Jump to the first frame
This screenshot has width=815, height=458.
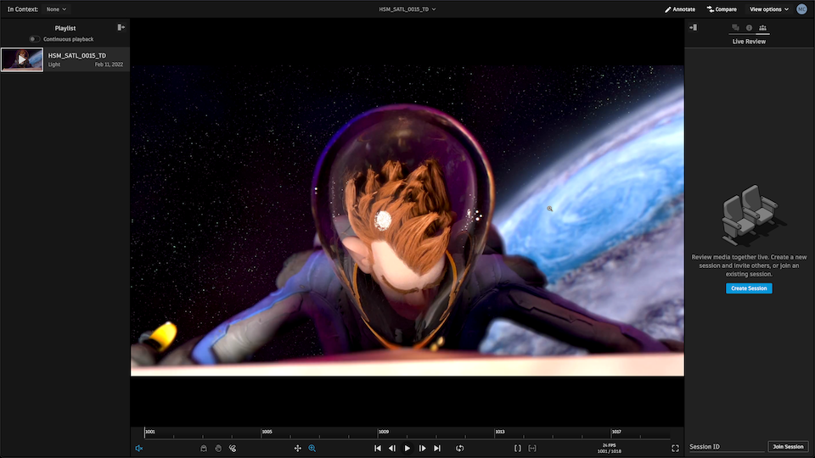pyautogui.click(x=378, y=448)
